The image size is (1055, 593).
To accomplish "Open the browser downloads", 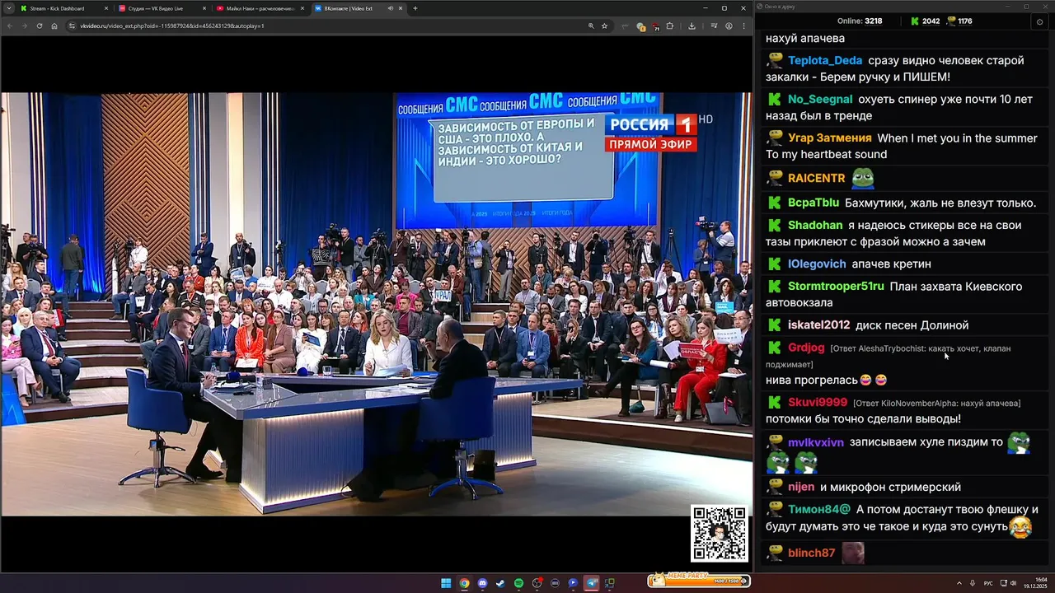I will [x=692, y=26].
